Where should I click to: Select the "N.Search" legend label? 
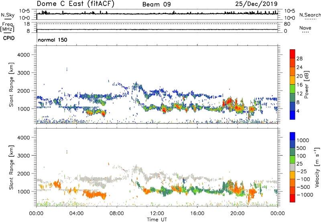click(310, 15)
